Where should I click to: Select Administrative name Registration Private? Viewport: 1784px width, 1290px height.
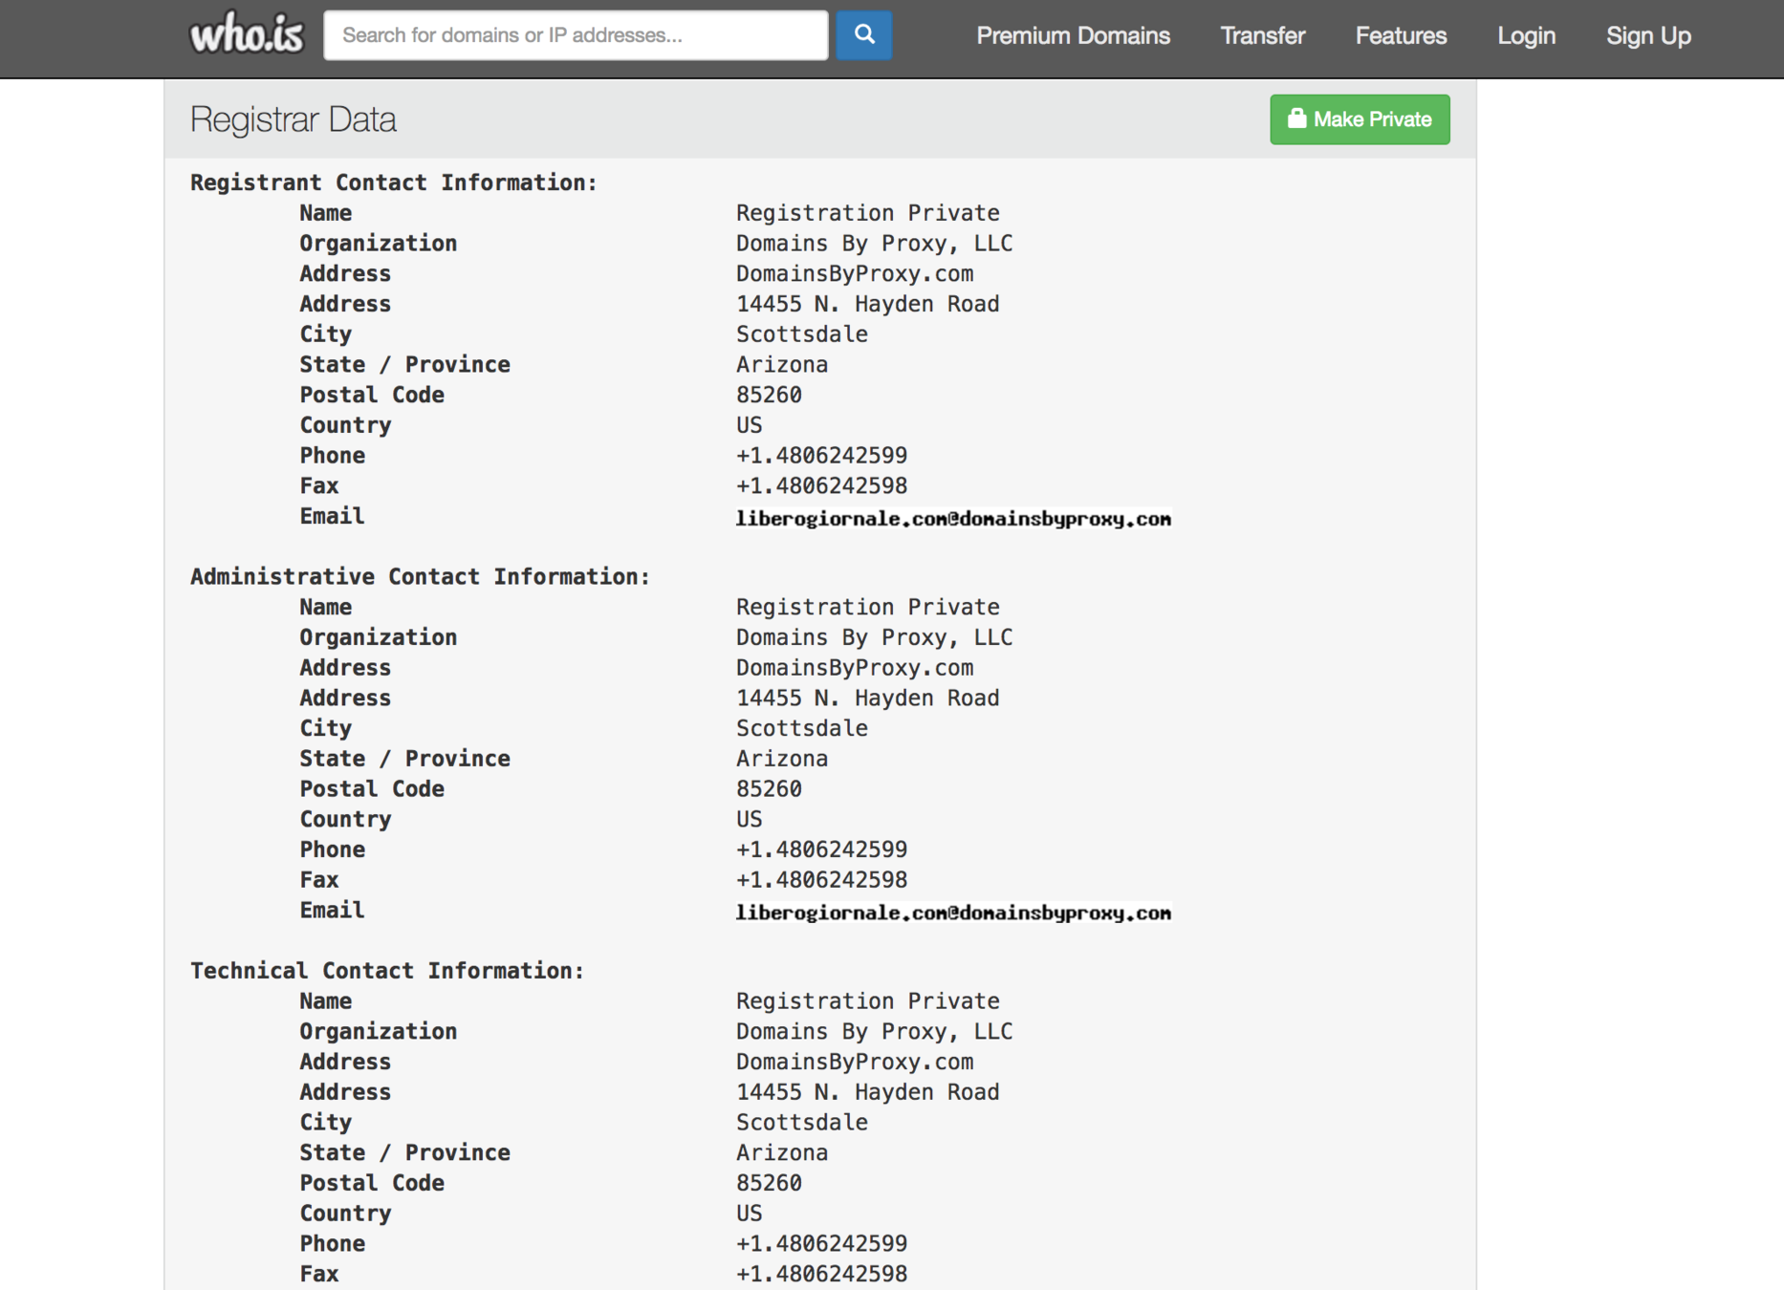coord(867,607)
